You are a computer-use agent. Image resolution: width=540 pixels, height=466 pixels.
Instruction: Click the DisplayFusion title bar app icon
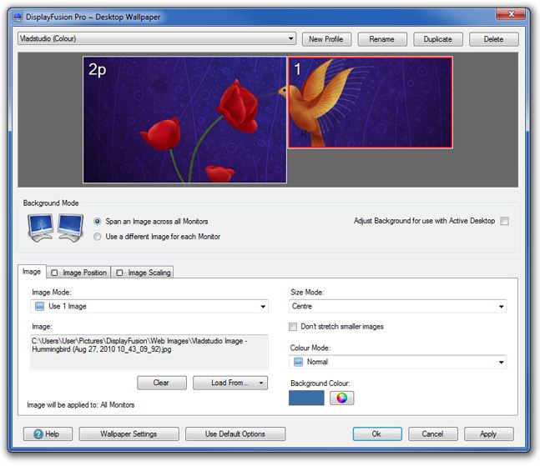[x=18, y=17]
